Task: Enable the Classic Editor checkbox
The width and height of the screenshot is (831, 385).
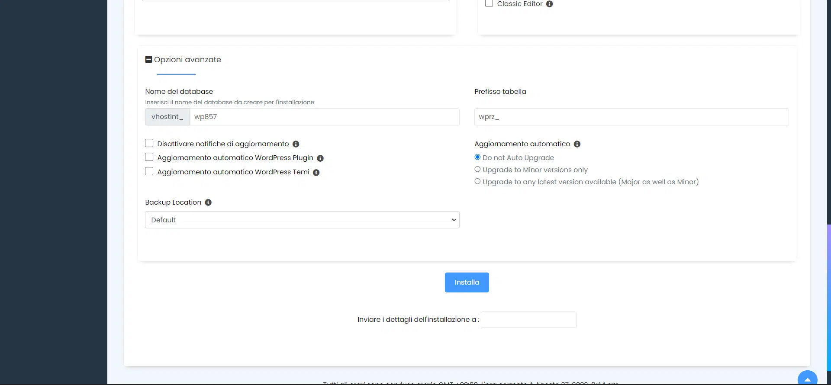Action: [489, 3]
